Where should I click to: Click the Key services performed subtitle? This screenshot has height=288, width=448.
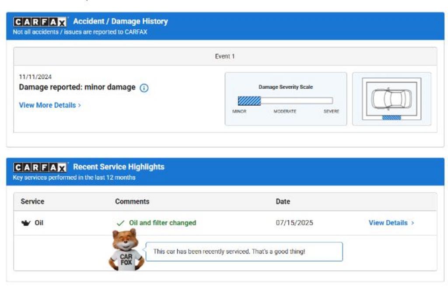74,177
